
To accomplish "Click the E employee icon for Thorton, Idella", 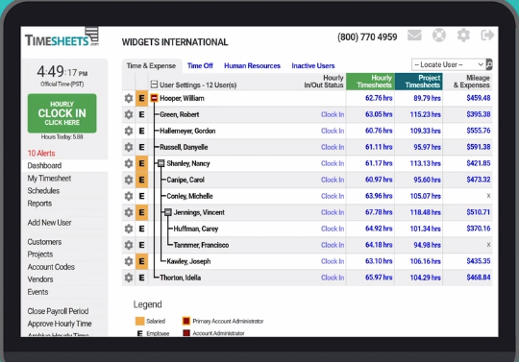I will click(141, 278).
